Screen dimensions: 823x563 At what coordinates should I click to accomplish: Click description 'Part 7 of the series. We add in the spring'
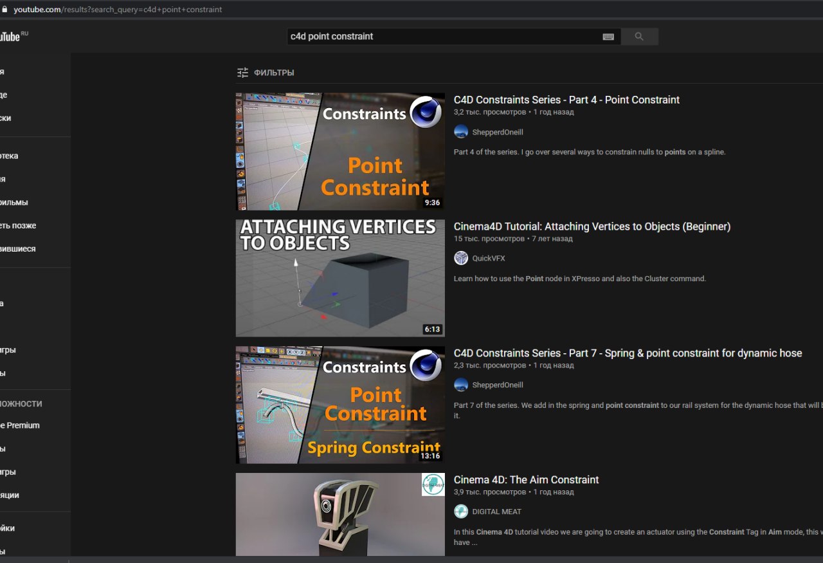coord(638,411)
